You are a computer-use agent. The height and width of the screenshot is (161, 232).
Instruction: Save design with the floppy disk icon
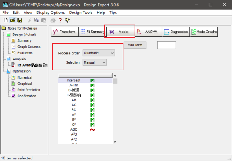click(20, 20)
